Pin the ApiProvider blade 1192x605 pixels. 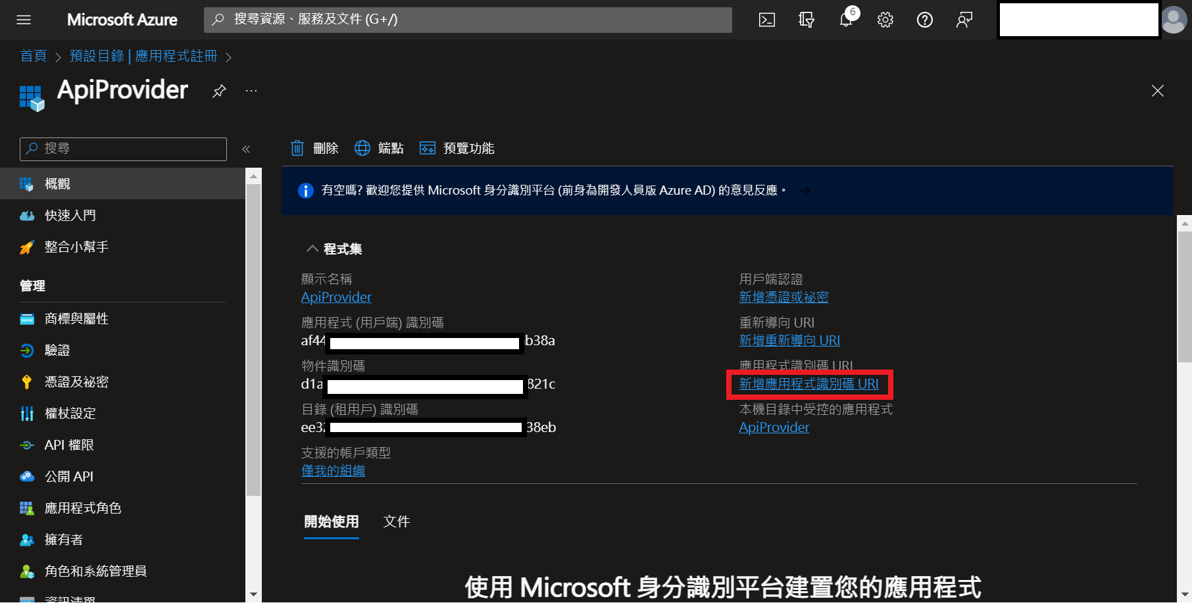pyautogui.click(x=219, y=91)
